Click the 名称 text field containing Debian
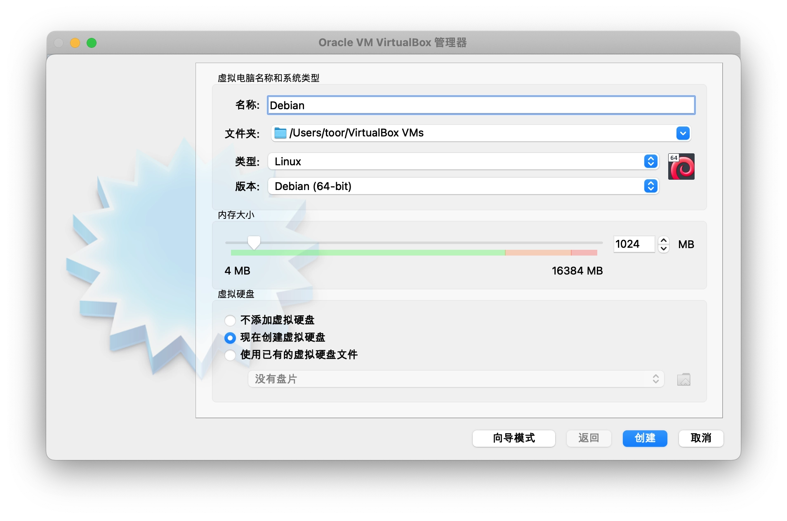 tap(481, 106)
